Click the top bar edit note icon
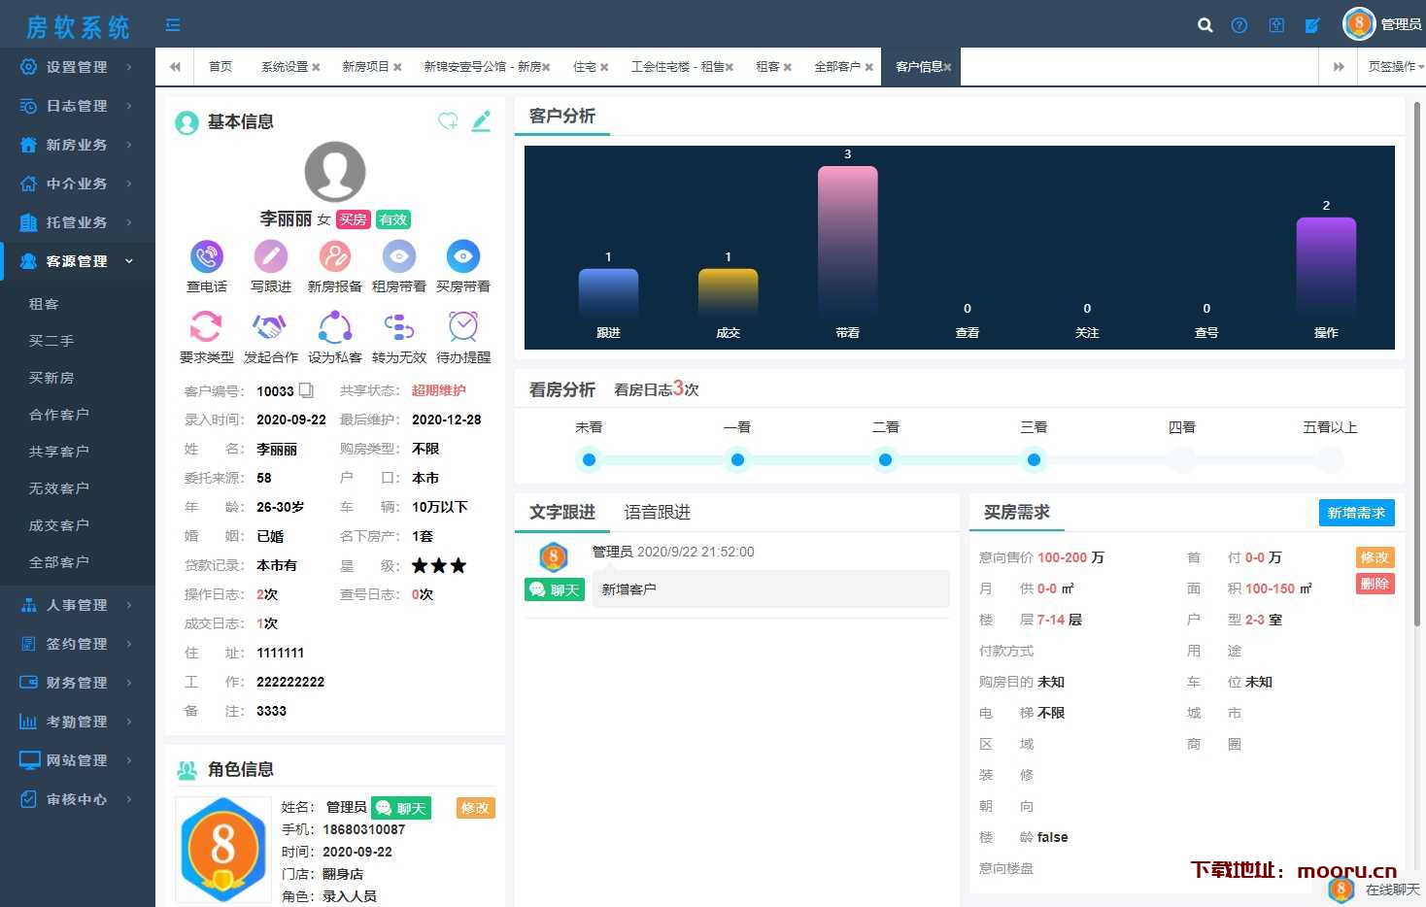This screenshot has height=907, width=1426. click(1312, 25)
